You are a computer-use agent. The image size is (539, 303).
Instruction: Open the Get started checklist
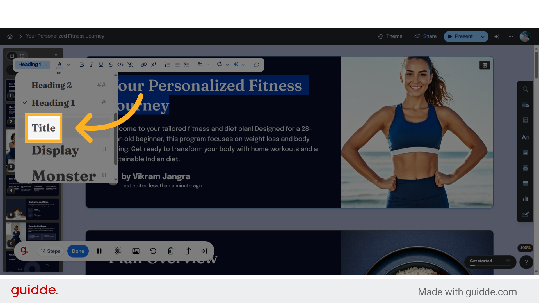pyautogui.click(x=490, y=262)
